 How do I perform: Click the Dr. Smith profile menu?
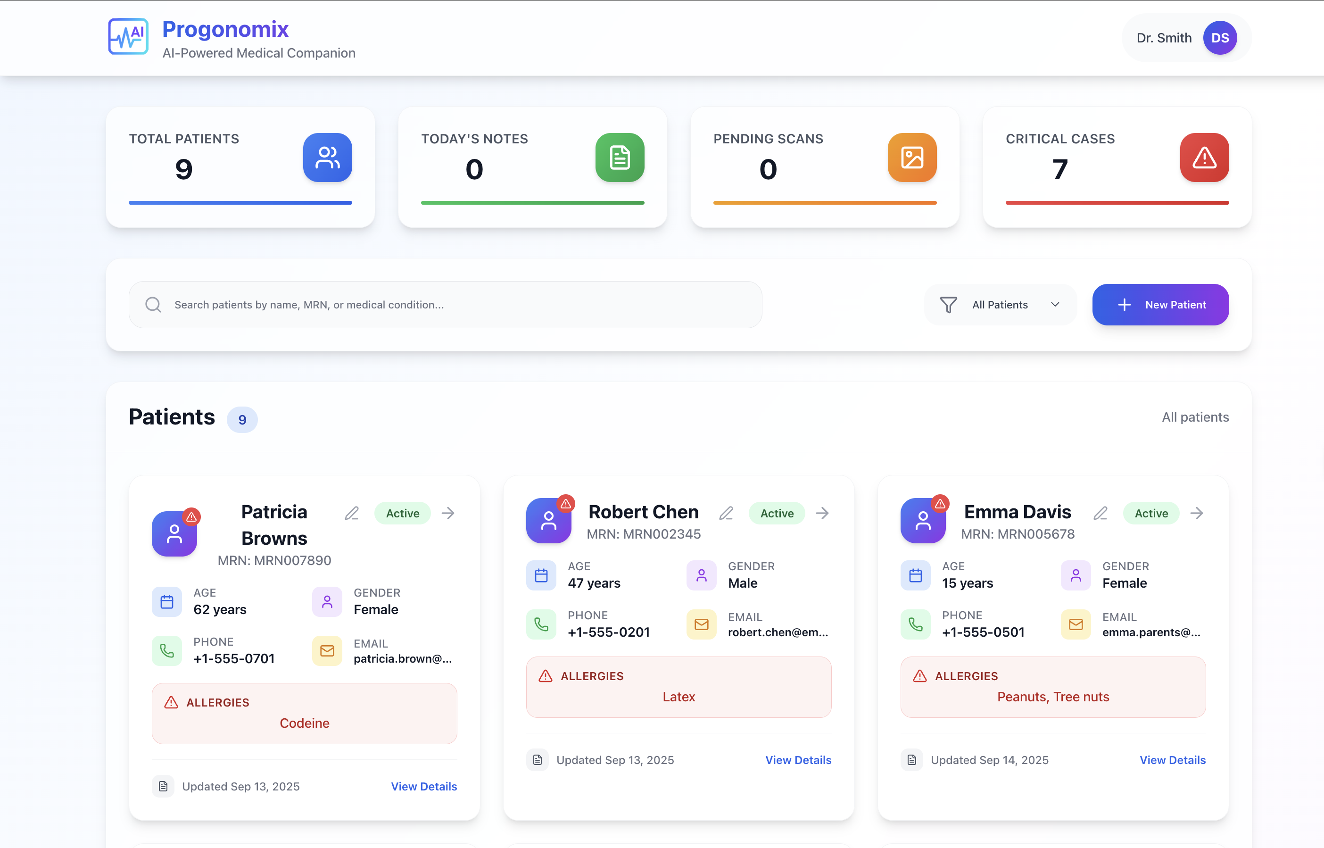1164,38
